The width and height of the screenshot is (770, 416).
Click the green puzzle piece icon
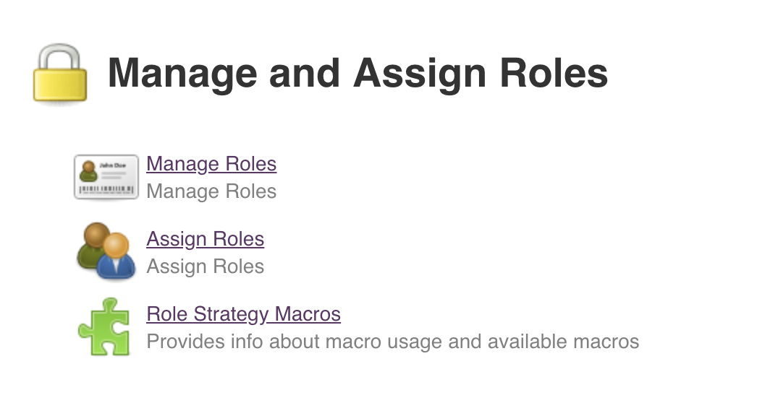pyautogui.click(x=104, y=327)
